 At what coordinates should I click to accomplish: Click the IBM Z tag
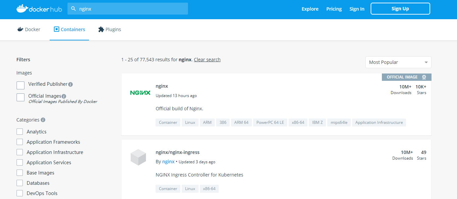coord(317,123)
